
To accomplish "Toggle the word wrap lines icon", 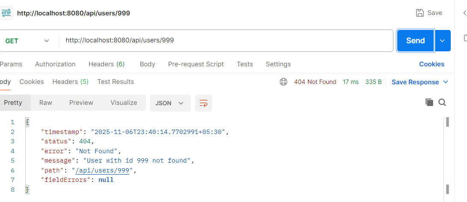I will coord(204,103).
